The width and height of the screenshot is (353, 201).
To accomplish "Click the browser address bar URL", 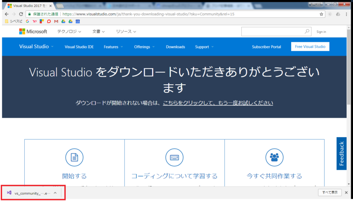I will point(148,14).
